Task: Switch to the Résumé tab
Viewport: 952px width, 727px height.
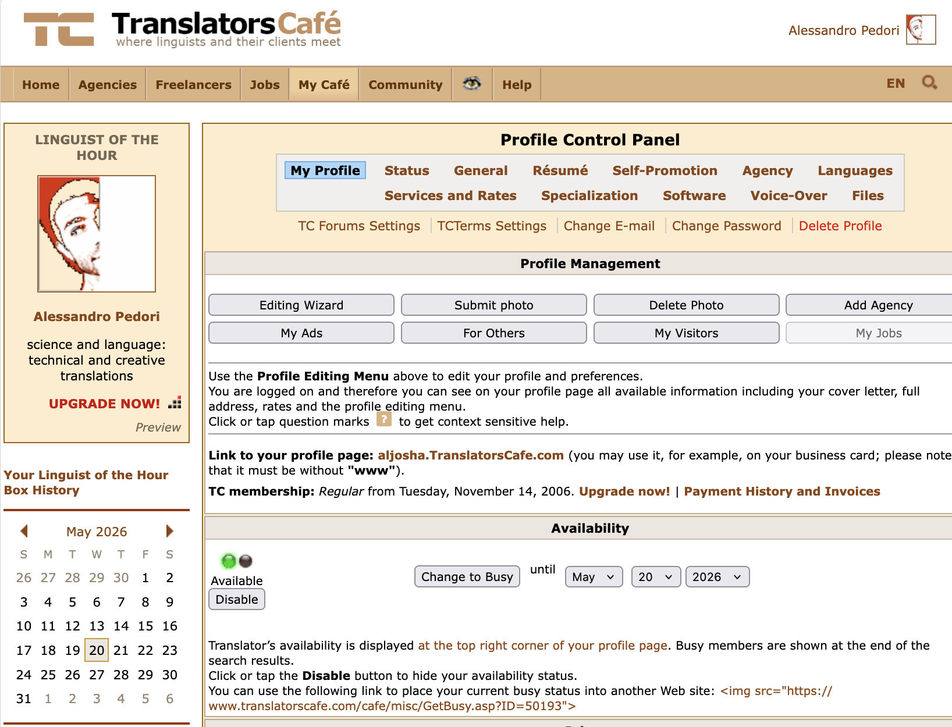Action: [560, 170]
